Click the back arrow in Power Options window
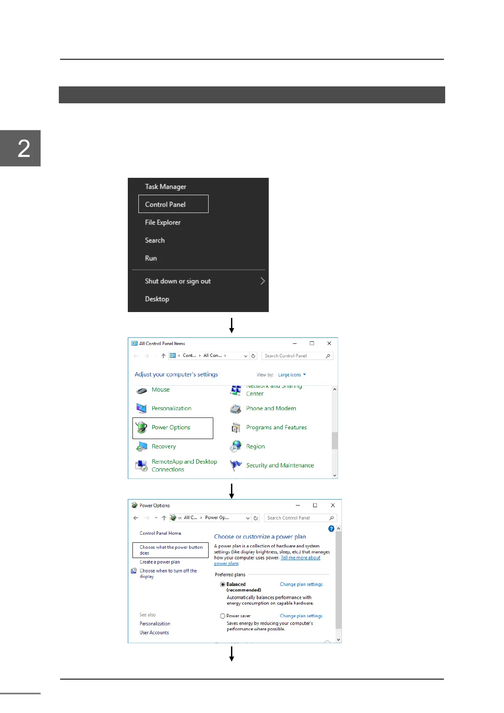Image resolution: width=504 pixels, height=713 pixels. click(136, 518)
